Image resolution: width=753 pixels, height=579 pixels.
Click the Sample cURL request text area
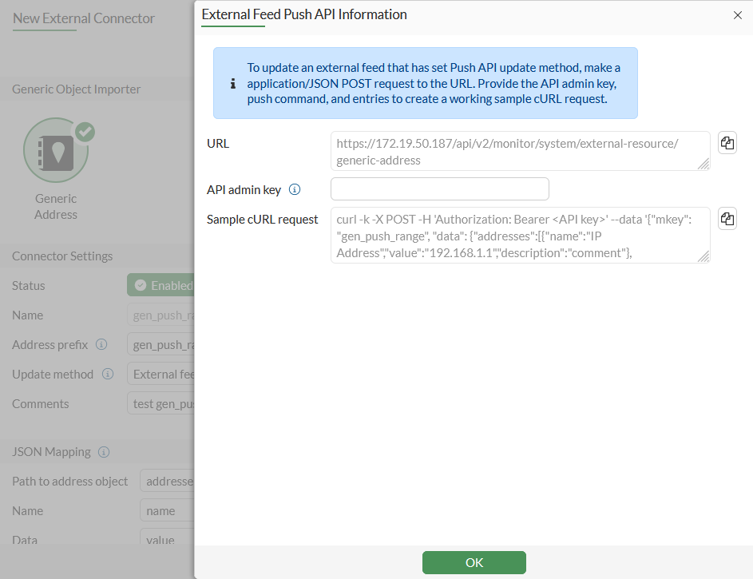519,235
